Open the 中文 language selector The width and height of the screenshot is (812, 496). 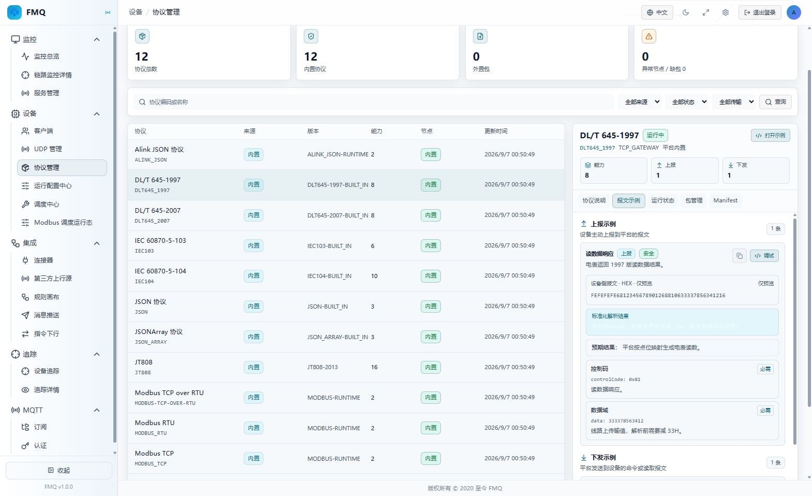[657, 12]
